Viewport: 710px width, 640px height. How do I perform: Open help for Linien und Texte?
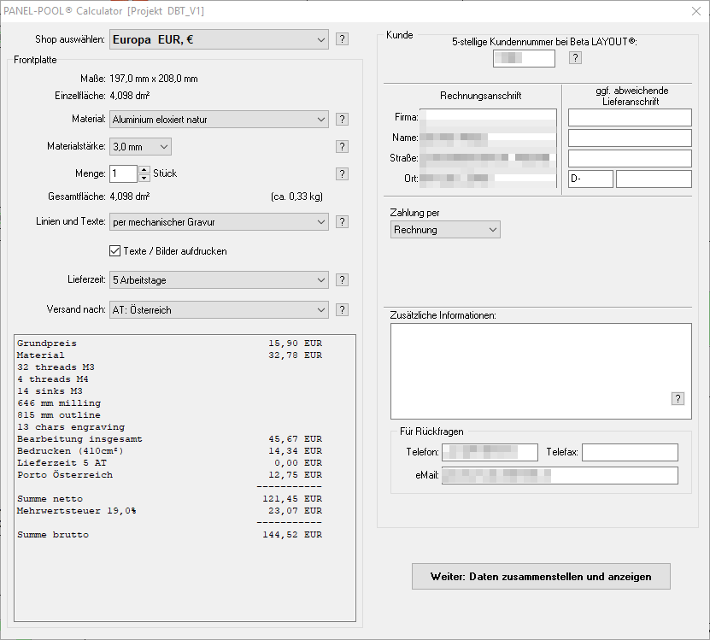[x=342, y=222]
